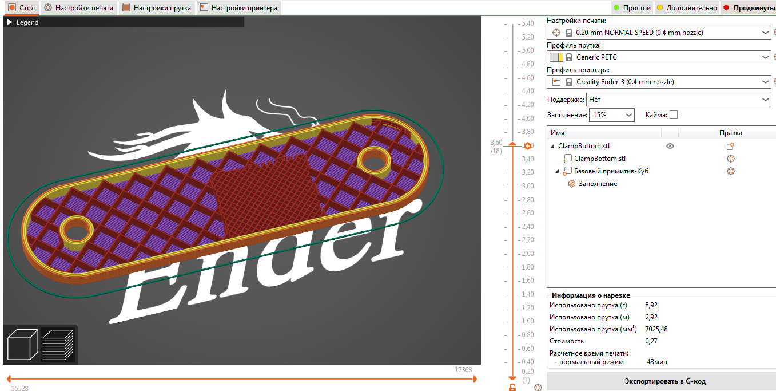Screen dimensions: 776x391
Task: Click the lock icon next to Generic PETG
Action: pyautogui.click(x=569, y=57)
